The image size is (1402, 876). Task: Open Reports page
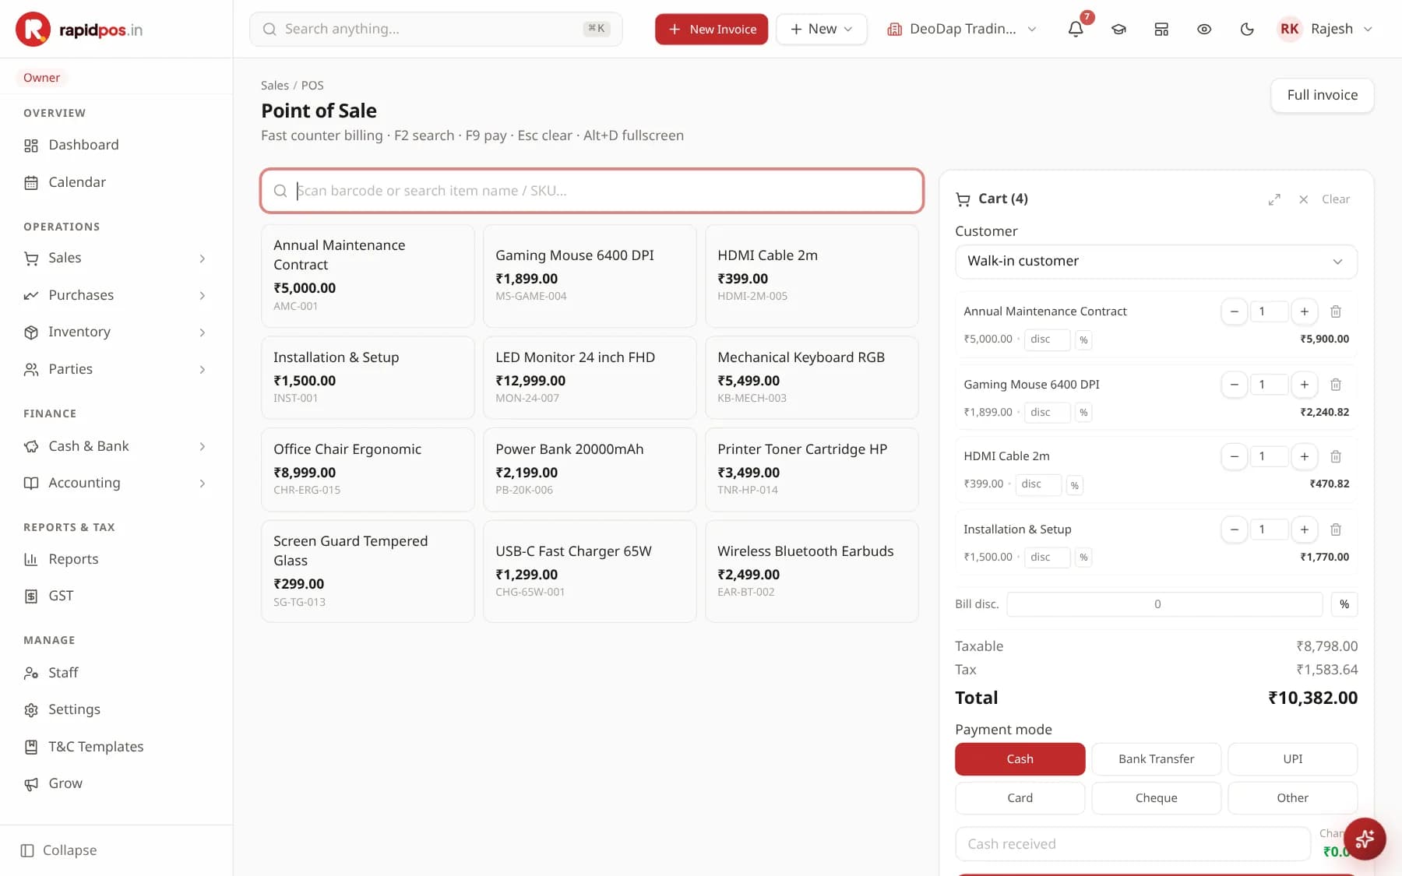pos(116,559)
